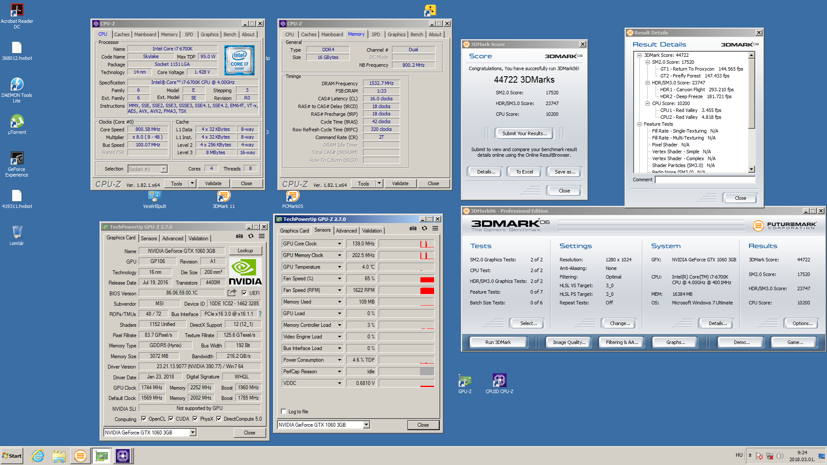This screenshot has height=465, width=827.
Task: Toggle the DirectCompute 5.0 checkbox
Action: (219, 418)
